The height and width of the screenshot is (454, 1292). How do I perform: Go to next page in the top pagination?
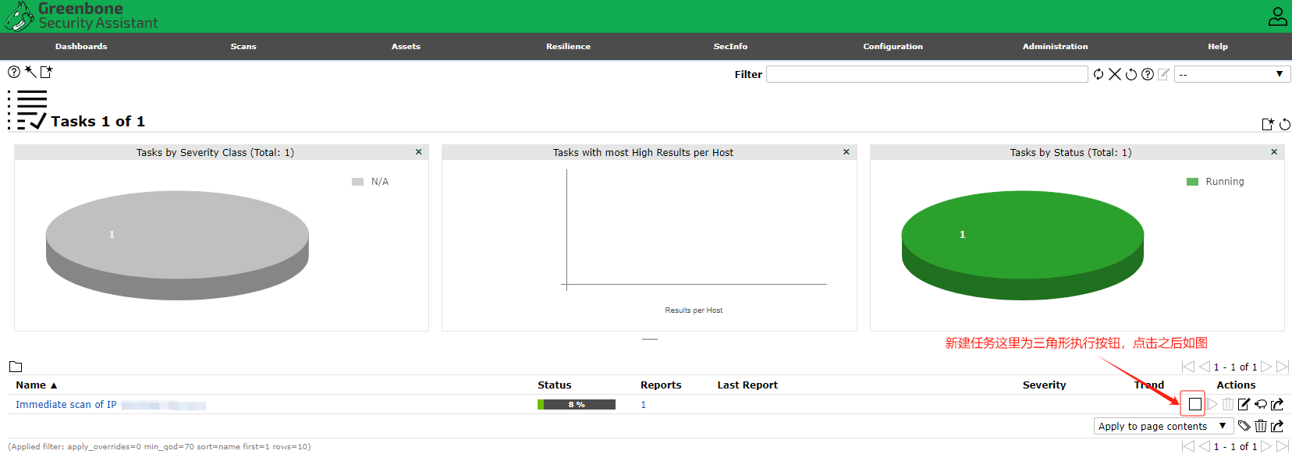pyautogui.click(x=1266, y=367)
